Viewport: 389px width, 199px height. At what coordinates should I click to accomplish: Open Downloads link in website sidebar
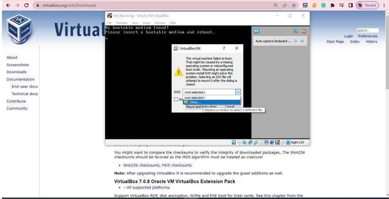point(16,72)
